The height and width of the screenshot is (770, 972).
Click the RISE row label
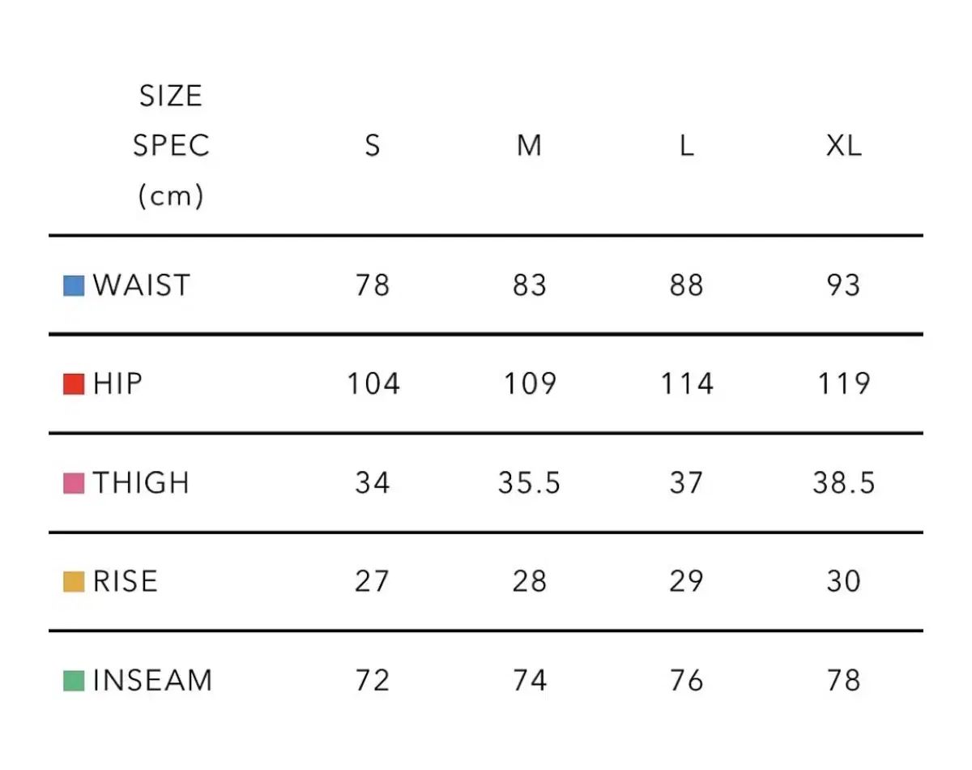click(126, 582)
